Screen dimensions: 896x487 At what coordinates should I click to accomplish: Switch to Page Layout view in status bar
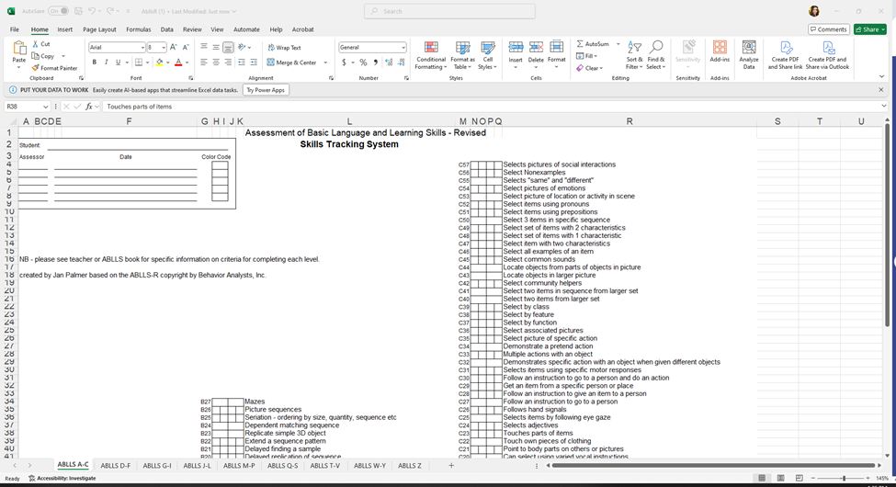point(780,478)
